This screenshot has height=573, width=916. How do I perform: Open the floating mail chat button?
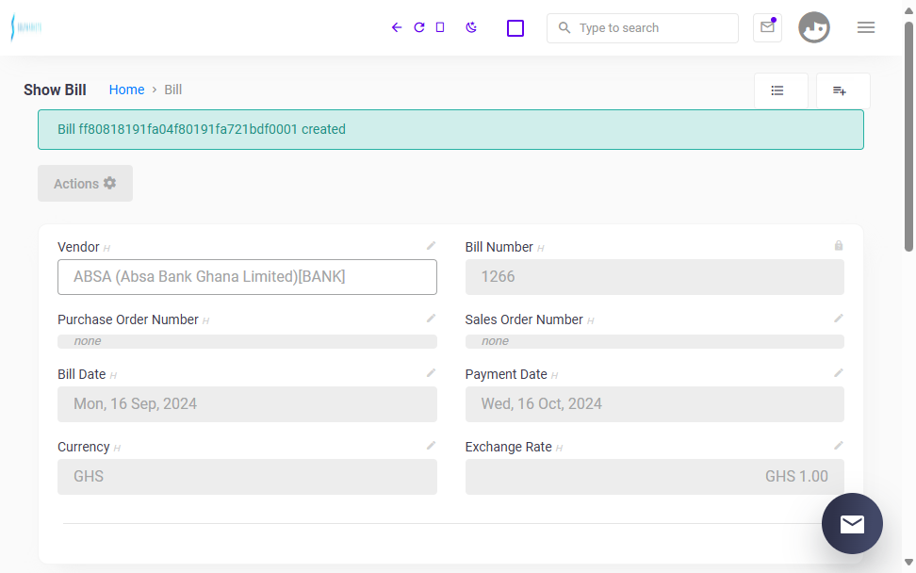pyautogui.click(x=852, y=523)
